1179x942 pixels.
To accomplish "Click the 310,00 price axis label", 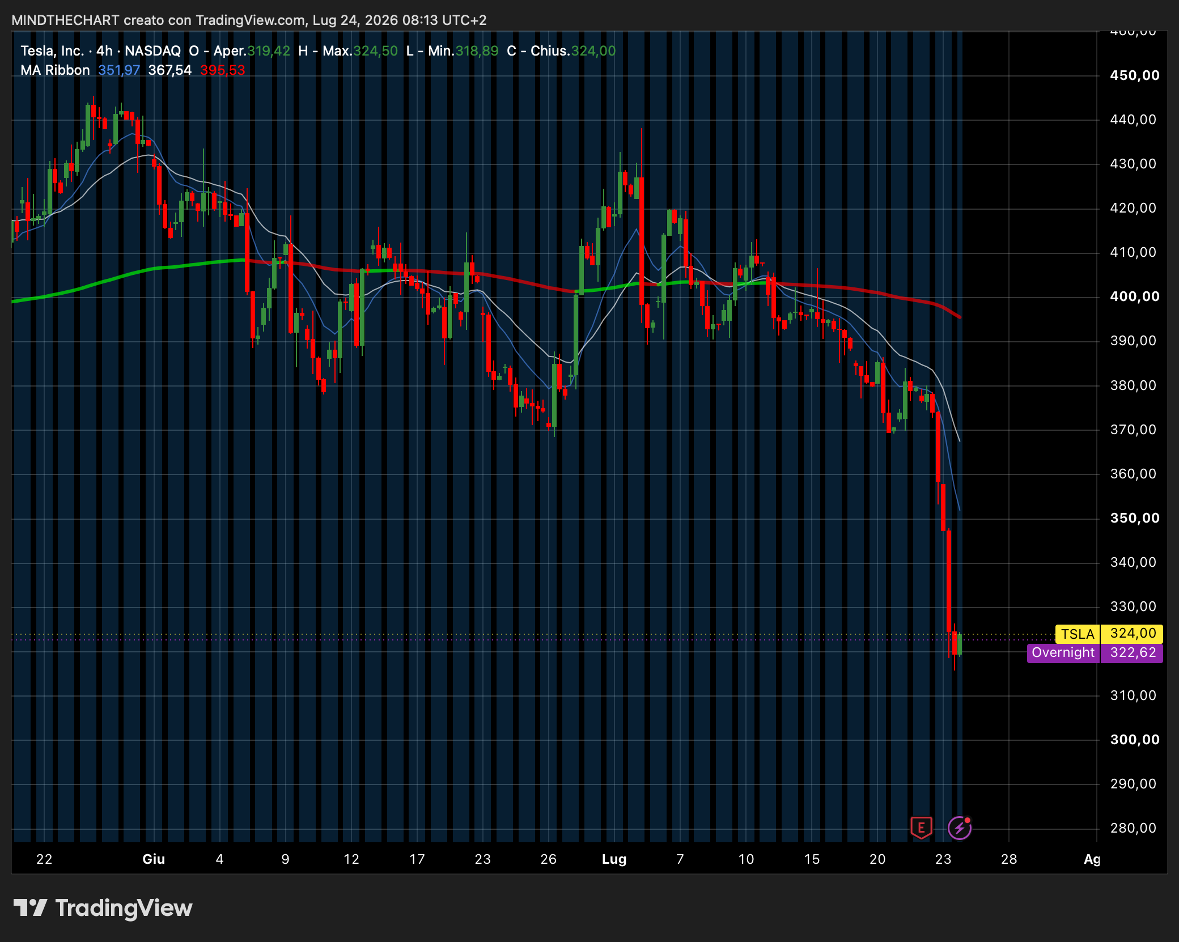I will (1133, 695).
